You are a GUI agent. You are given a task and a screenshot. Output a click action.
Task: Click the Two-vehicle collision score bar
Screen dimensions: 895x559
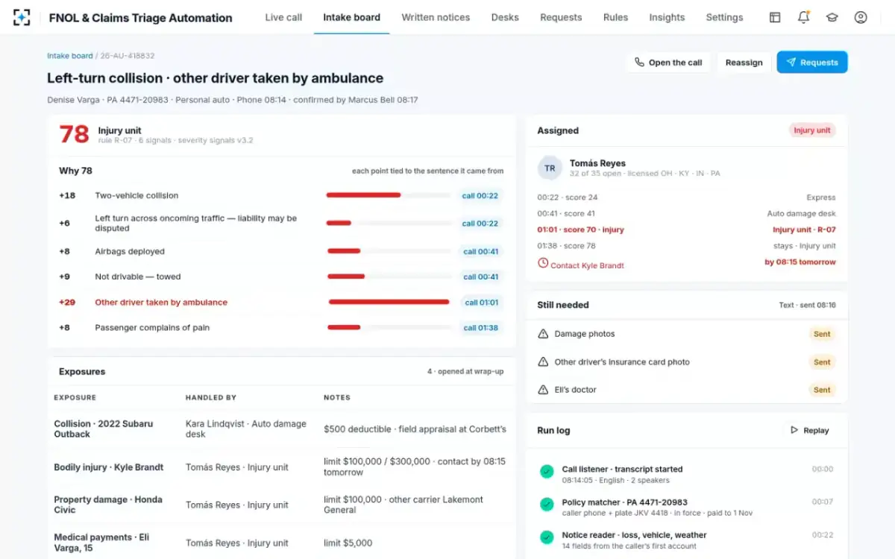pyautogui.click(x=389, y=195)
